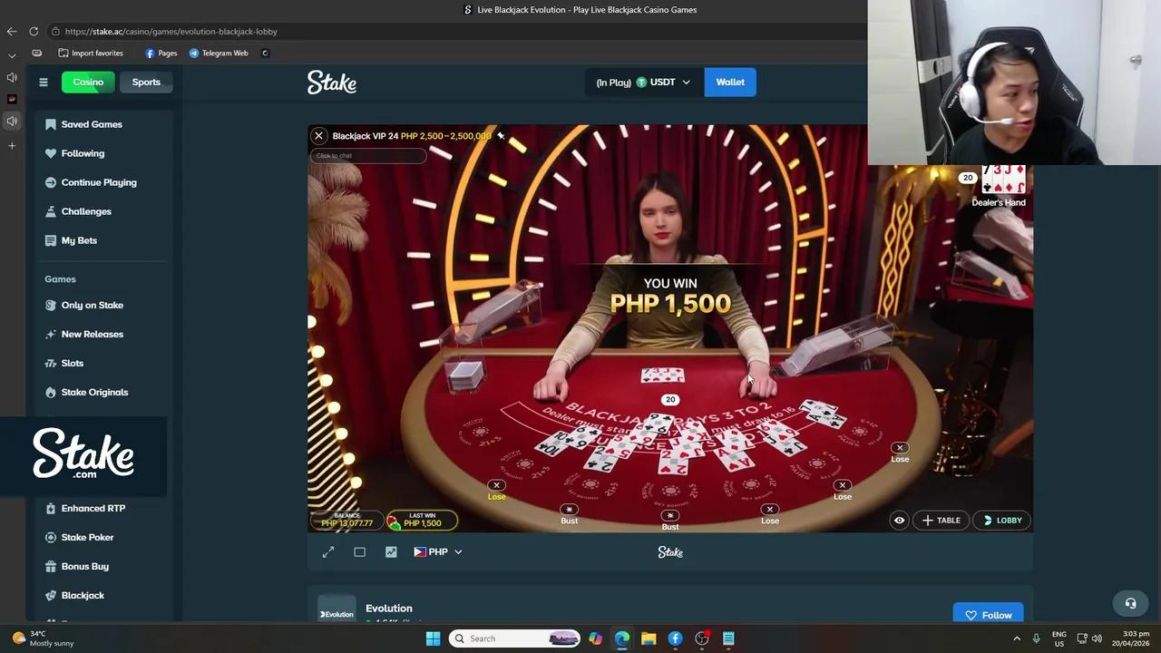Click the live support headset icon

[1130, 603]
